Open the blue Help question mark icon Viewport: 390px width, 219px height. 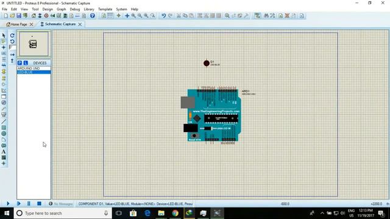click(92, 16)
